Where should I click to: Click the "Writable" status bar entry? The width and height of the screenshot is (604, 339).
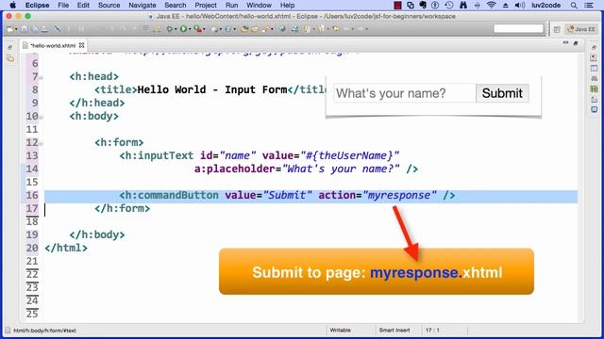point(341,331)
